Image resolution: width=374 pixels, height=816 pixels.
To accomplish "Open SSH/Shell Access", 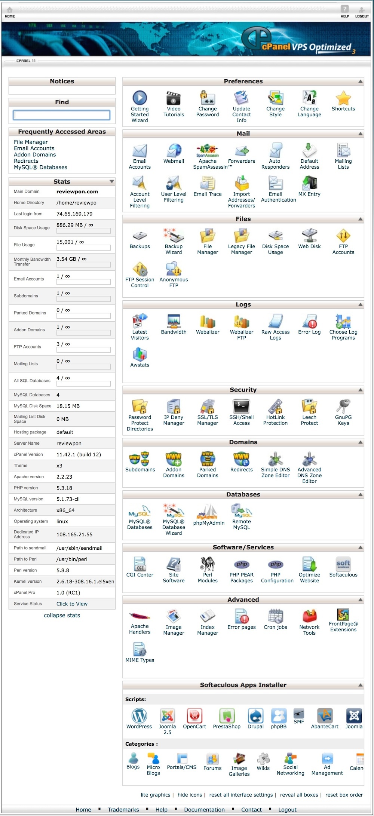I will (242, 407).
